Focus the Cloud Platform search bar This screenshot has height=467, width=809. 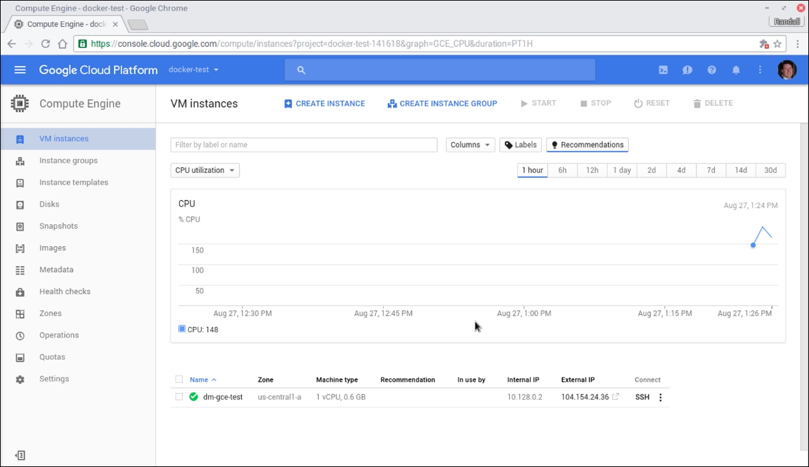pos(440,70)
